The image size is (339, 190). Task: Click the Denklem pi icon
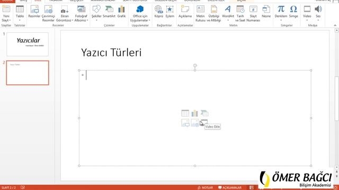[x=281, y=9]
